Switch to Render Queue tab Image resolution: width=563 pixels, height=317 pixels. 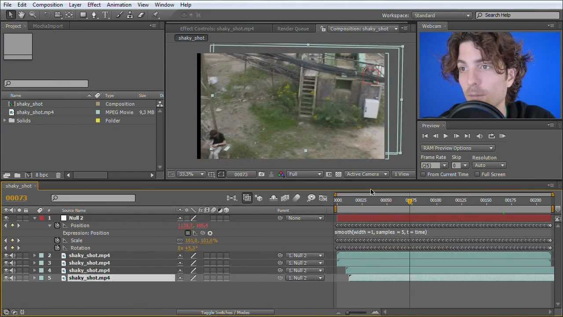click(293, 29)
